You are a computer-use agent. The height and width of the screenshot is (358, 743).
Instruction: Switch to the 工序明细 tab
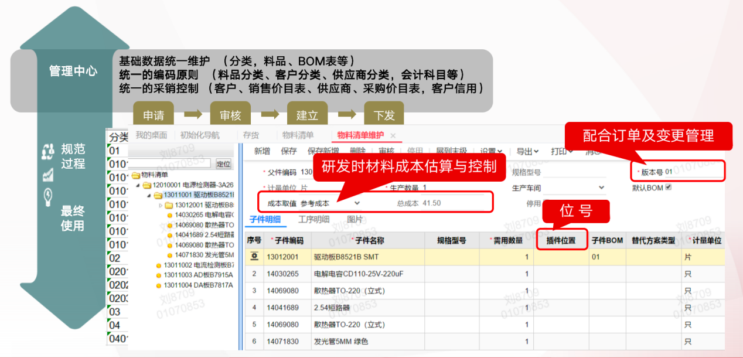[x=313, y=220]
